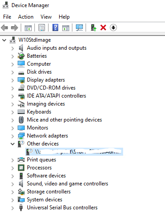Click the DVD/CD-ROM drives icon
Viewport: 165px width, 216px height.
coord(21,88)
